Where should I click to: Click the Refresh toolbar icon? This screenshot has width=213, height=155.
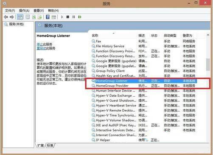tap(34, 17)
